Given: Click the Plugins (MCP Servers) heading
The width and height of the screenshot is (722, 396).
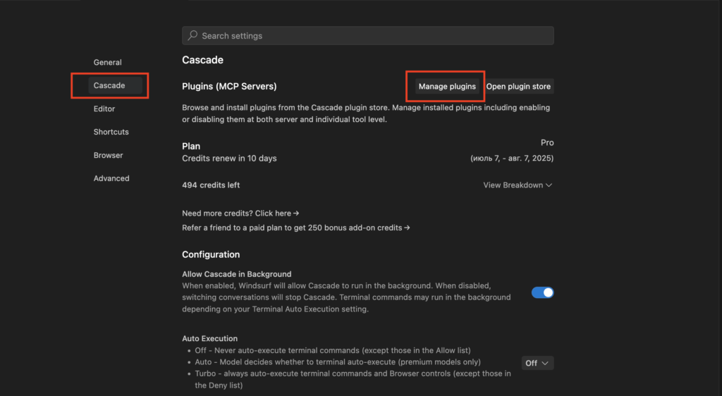Looking at the screenshot, I should [229, 87].
